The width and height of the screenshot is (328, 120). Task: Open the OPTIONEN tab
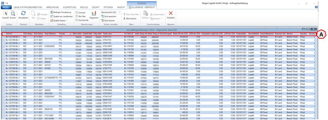pyautogui.click(x=108, y=7)
